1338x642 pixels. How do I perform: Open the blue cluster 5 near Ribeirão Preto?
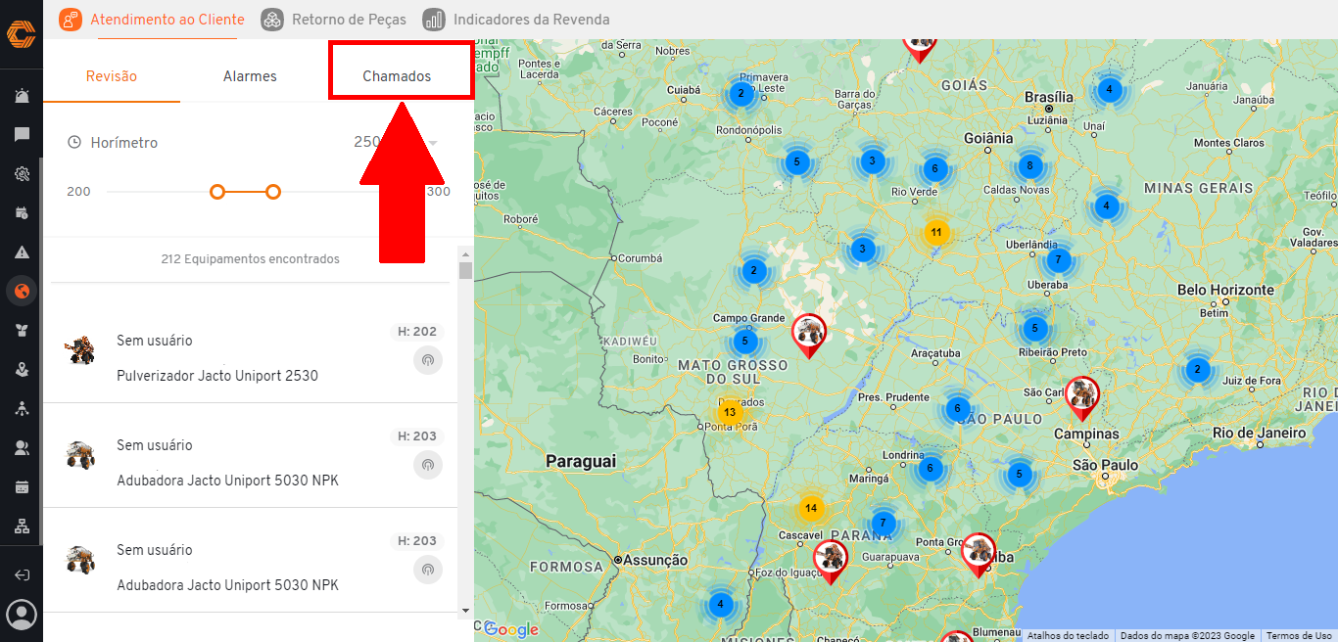[1035, 329]
